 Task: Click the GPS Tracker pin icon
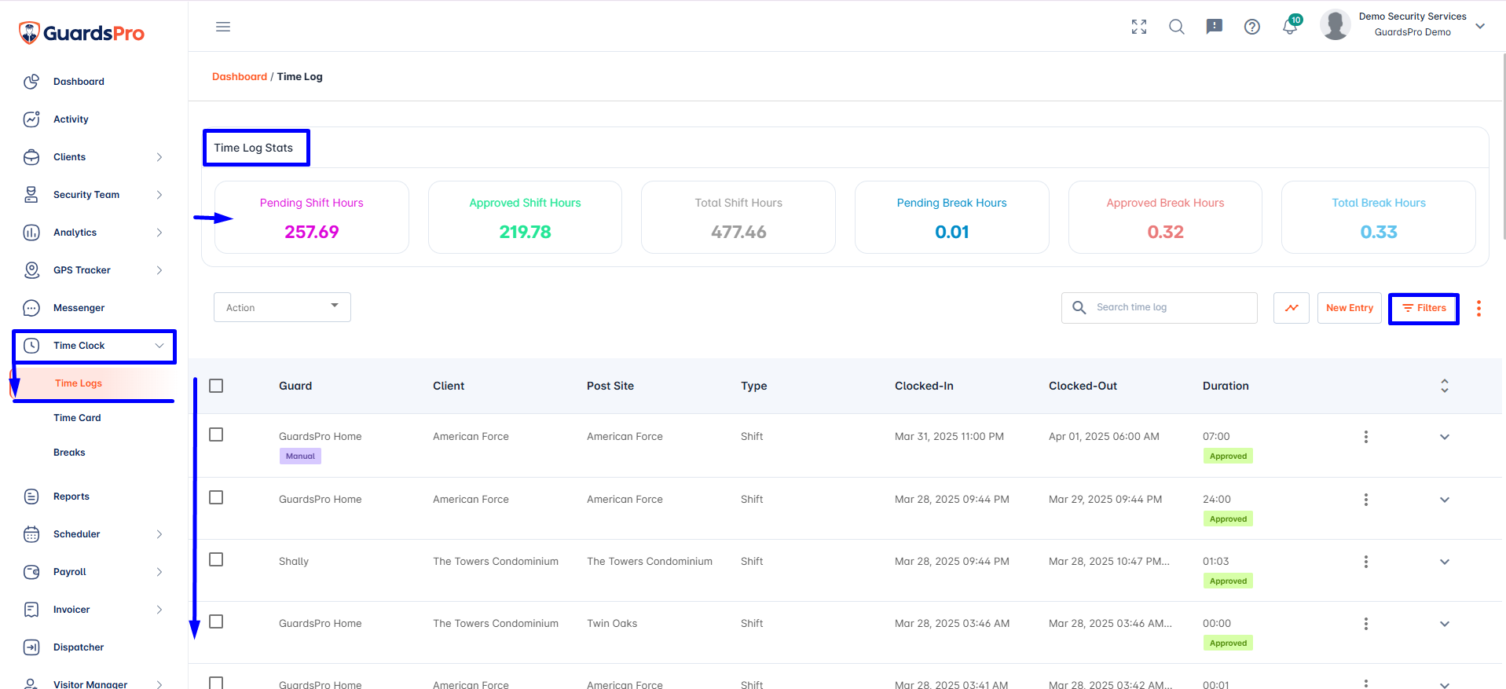(x=31, y=270)
